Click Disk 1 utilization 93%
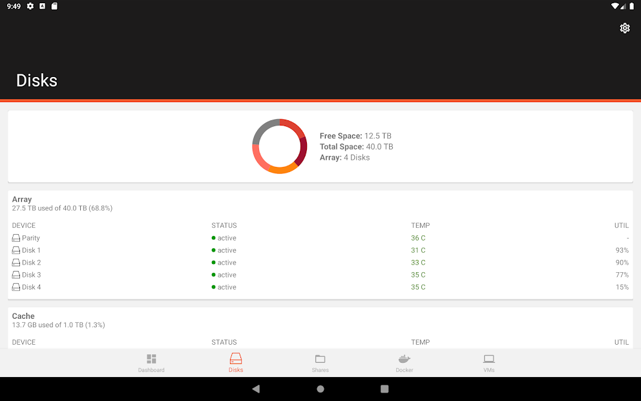 [622, 250]
